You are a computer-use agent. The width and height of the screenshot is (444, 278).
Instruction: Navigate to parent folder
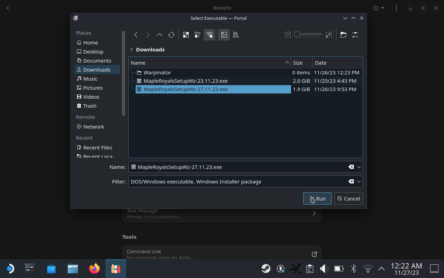click(160, 35)
